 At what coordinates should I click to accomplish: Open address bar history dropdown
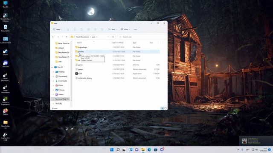coord(108,37)
